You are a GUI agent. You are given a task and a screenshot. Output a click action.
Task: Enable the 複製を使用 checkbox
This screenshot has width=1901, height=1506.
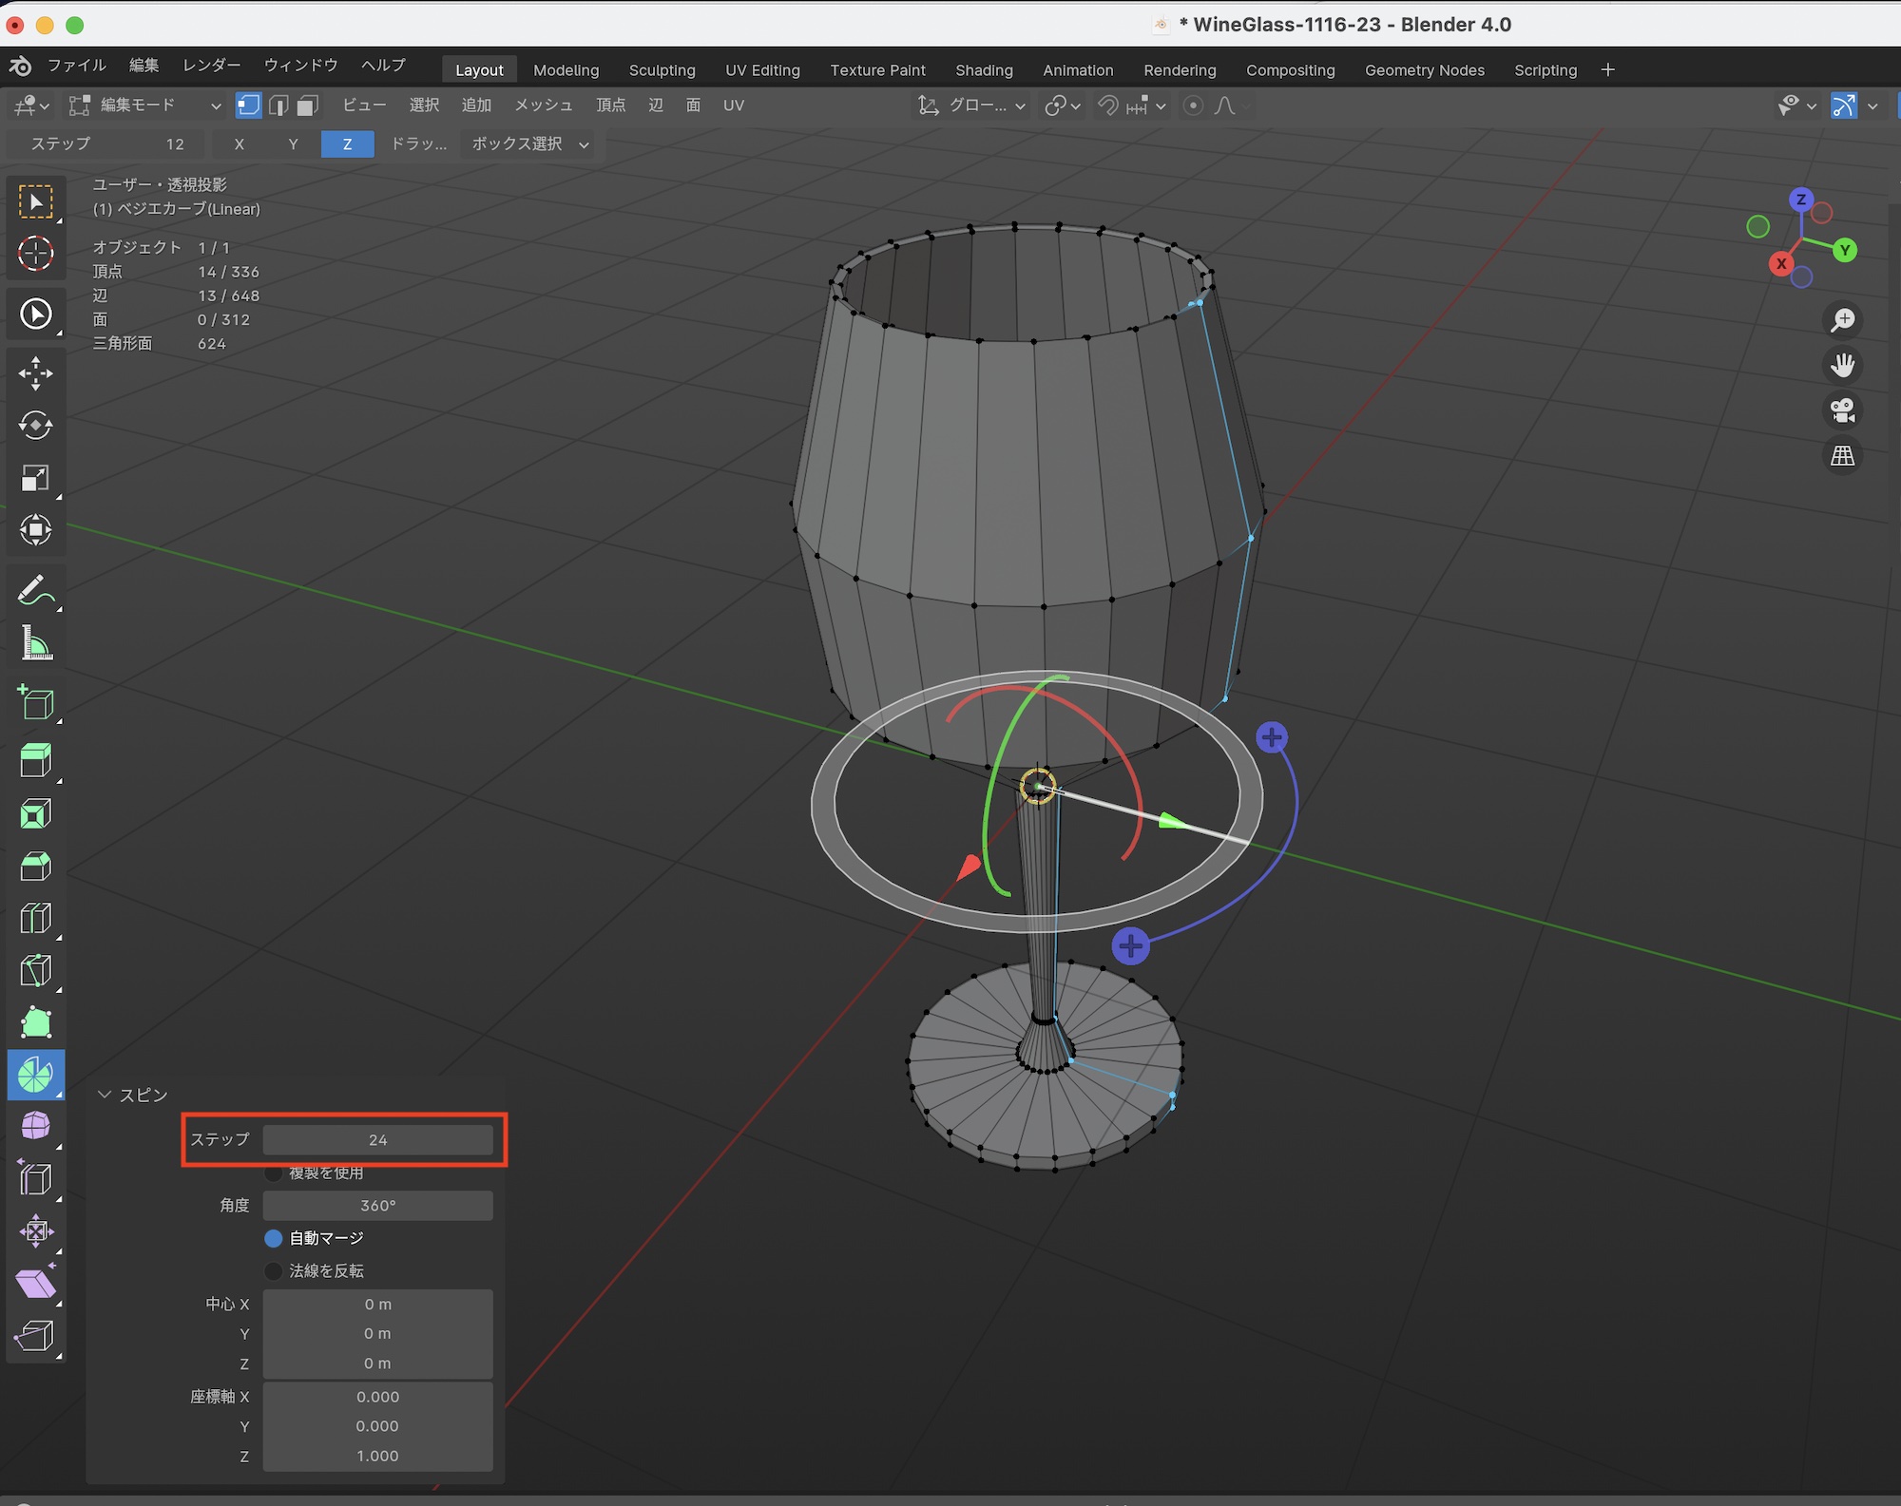[274, 1173]
